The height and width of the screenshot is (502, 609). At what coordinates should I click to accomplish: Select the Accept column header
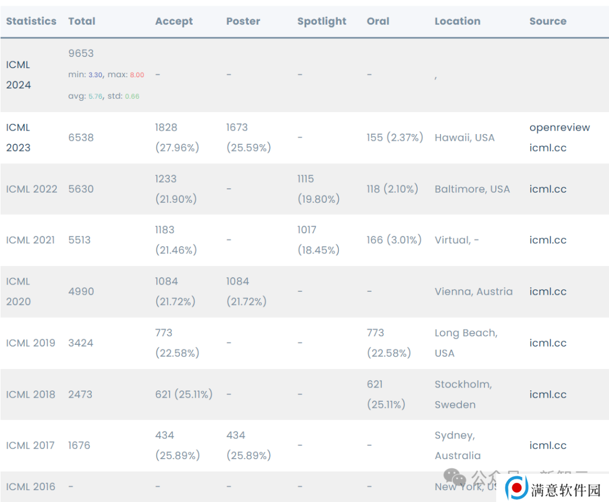pyautogui.click(x=174, y=21)
